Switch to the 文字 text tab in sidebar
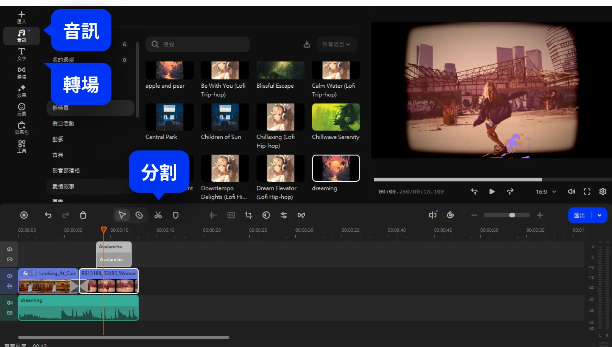 (x=22, y=54)
